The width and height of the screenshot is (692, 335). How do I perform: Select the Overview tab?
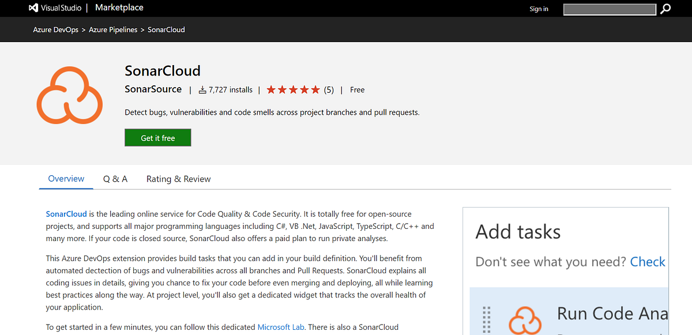[66, 179]
